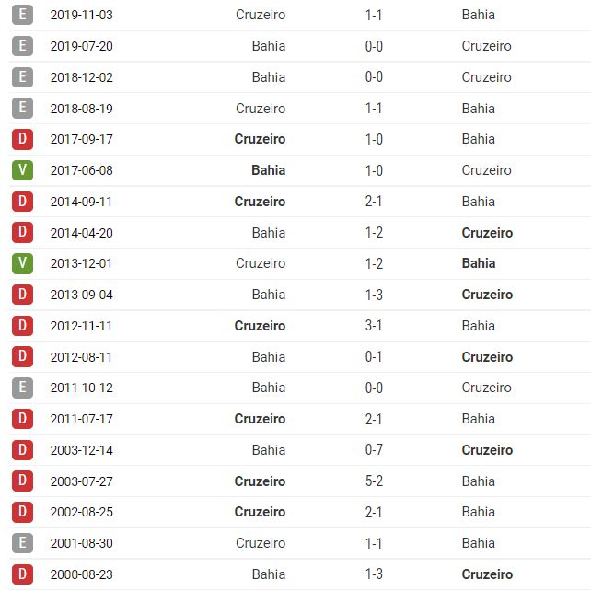Click the red D badge for 2000-08-23

tap(23, 574)
